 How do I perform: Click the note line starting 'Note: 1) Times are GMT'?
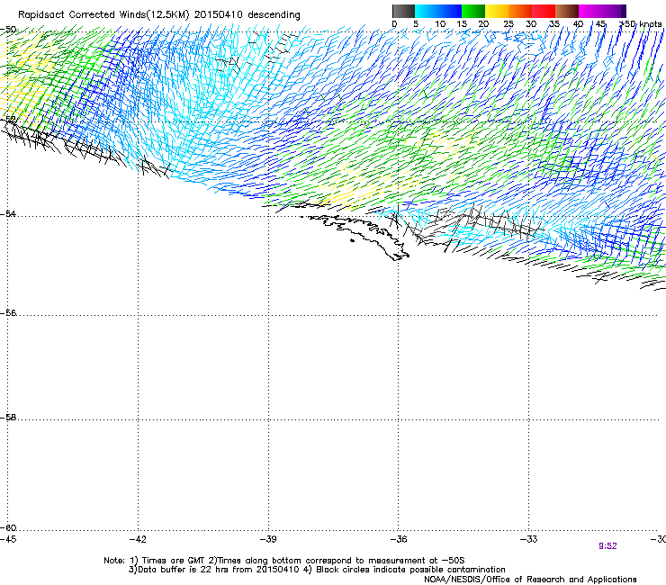coord(284,561)
